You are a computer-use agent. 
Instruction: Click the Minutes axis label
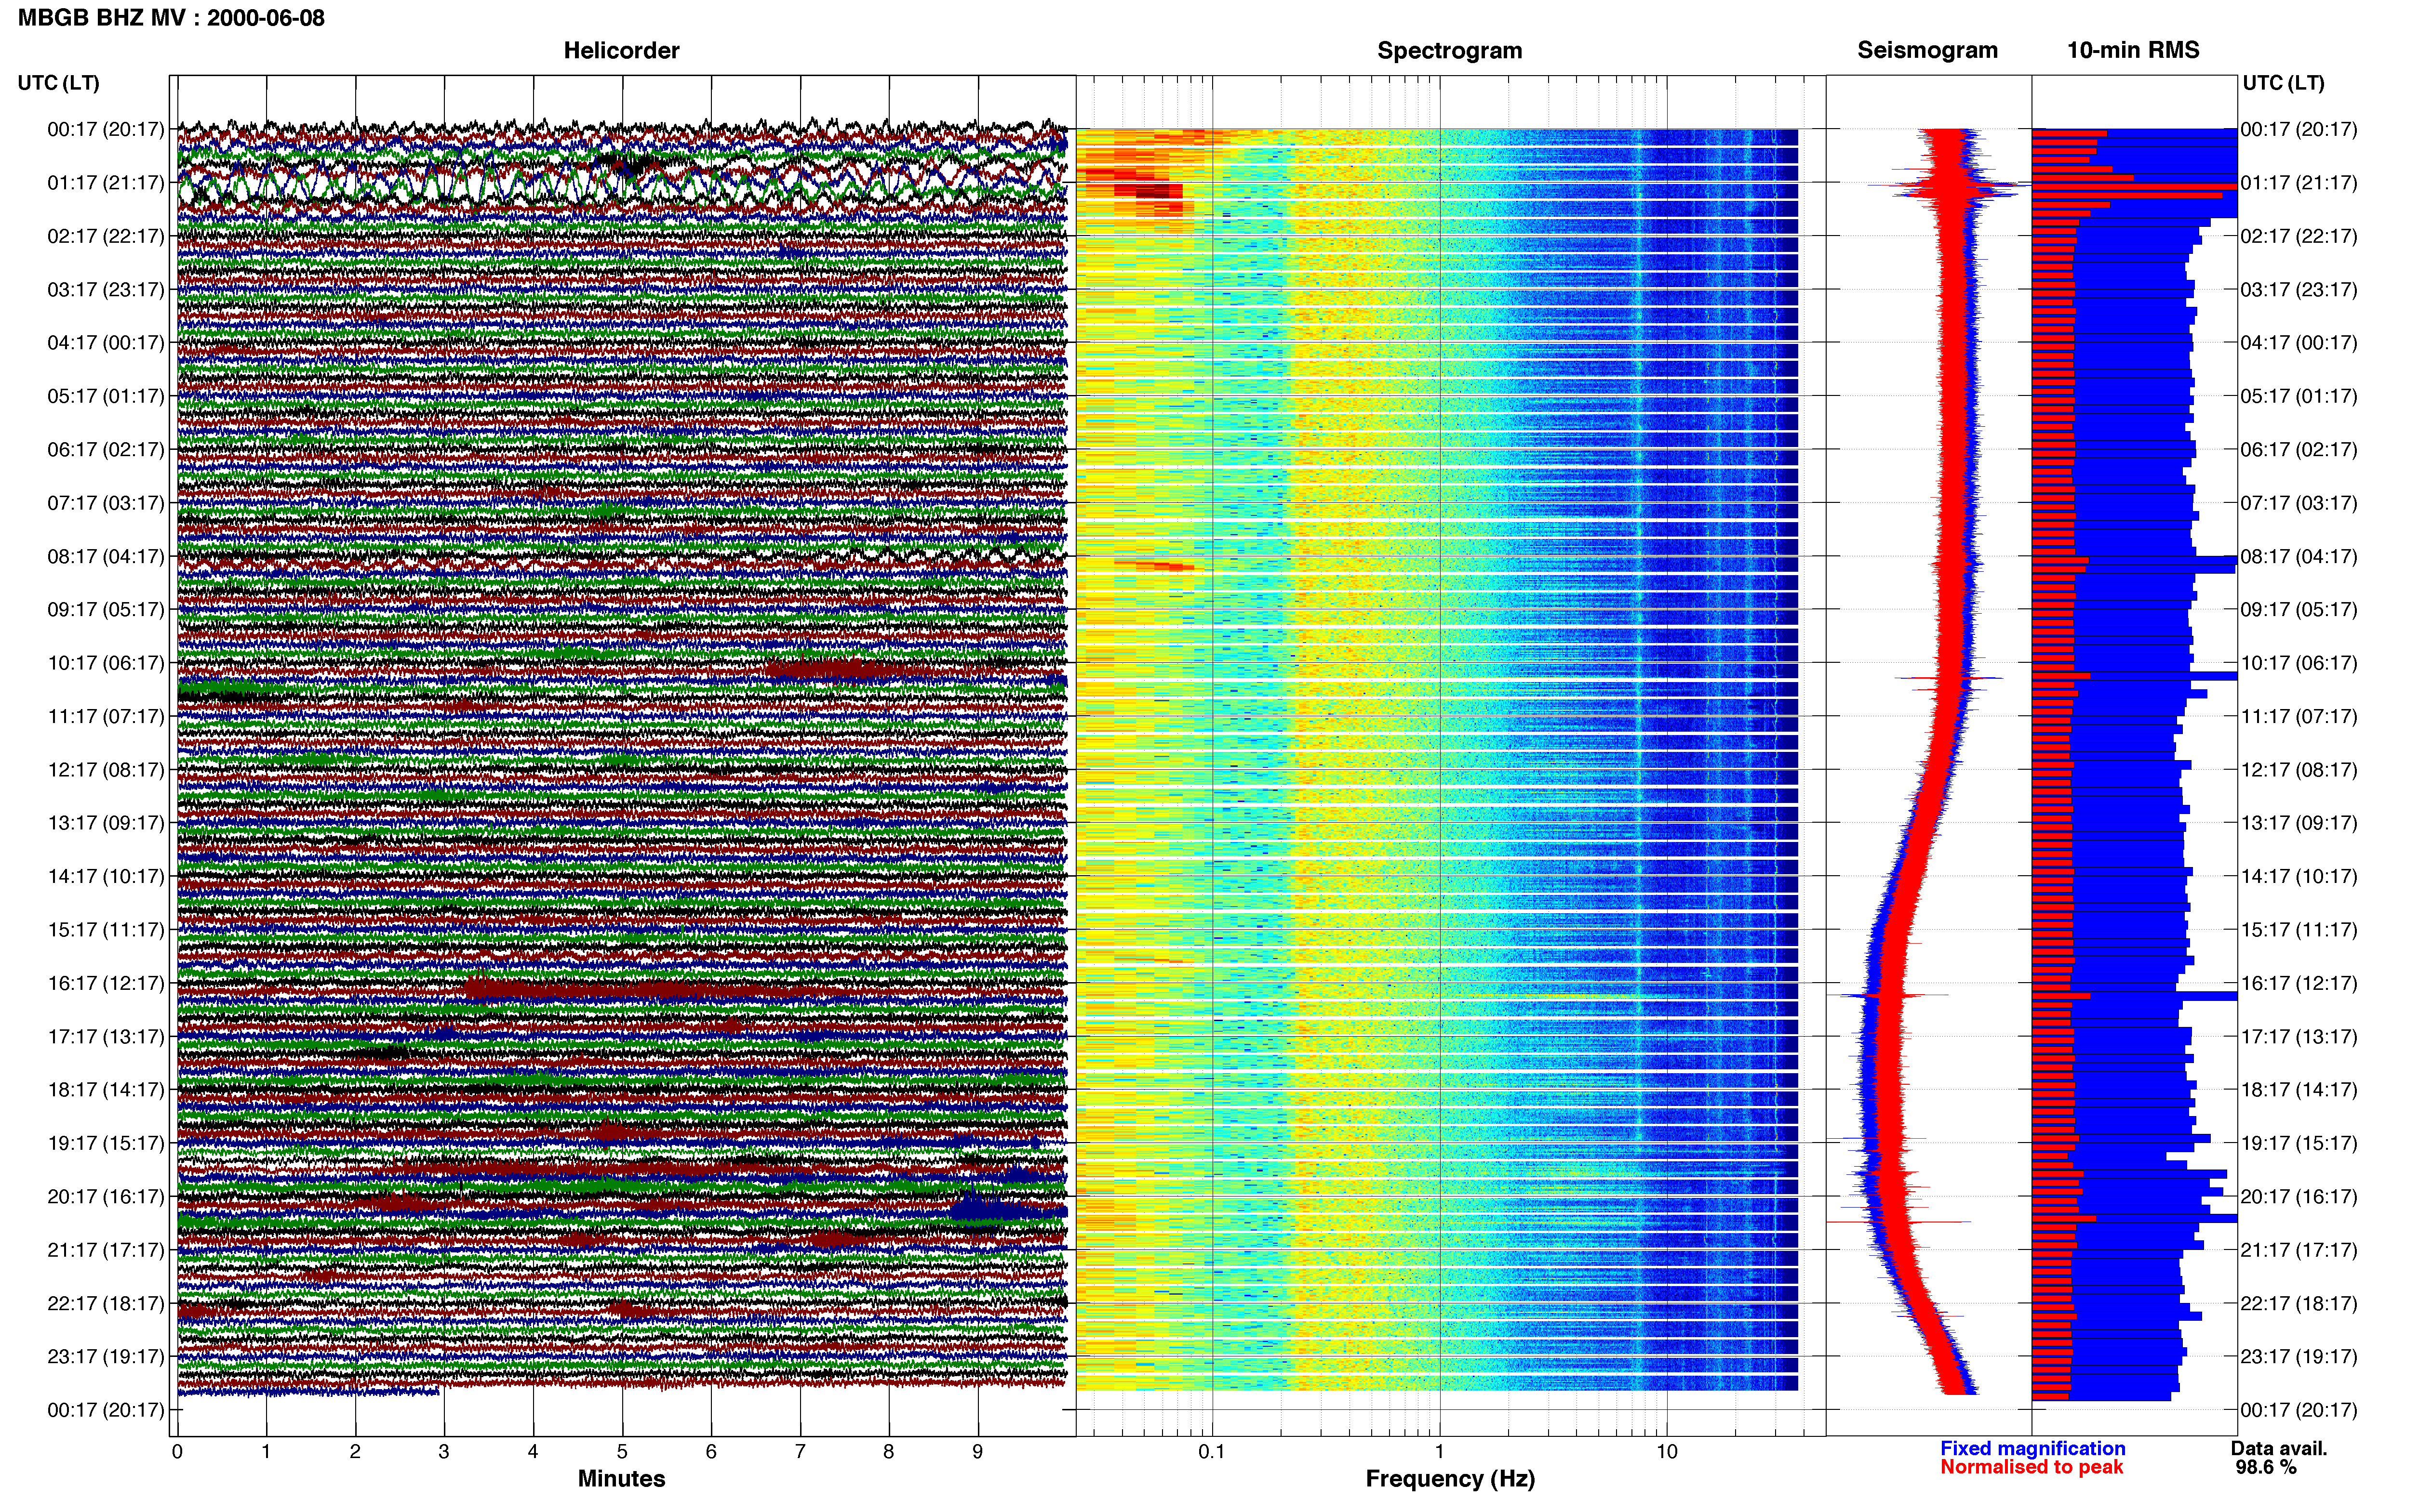pos(621,1478)
